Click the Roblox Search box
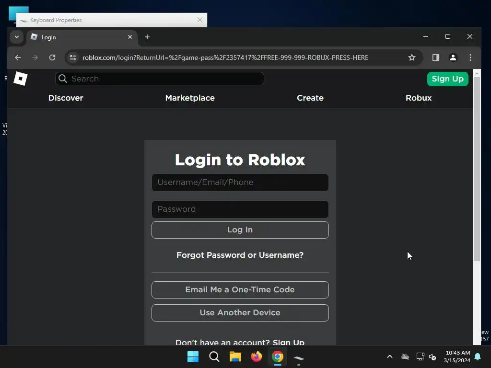This screenshot has width=491, height=368. coord(160,79)
